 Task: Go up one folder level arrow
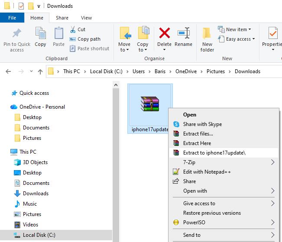coord(40,71)
